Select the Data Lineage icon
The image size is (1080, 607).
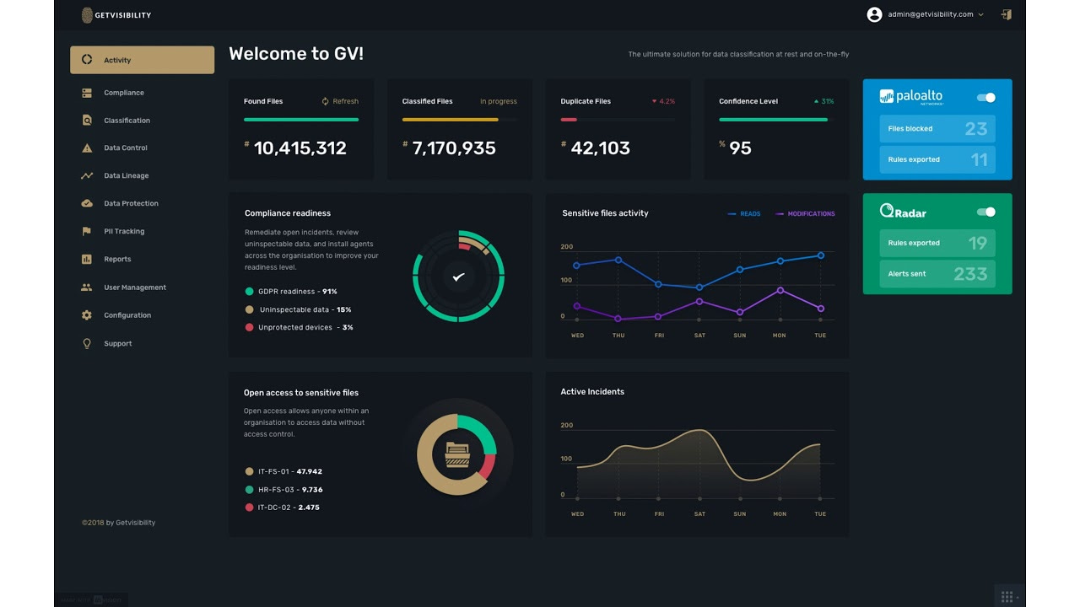point(85,175)
